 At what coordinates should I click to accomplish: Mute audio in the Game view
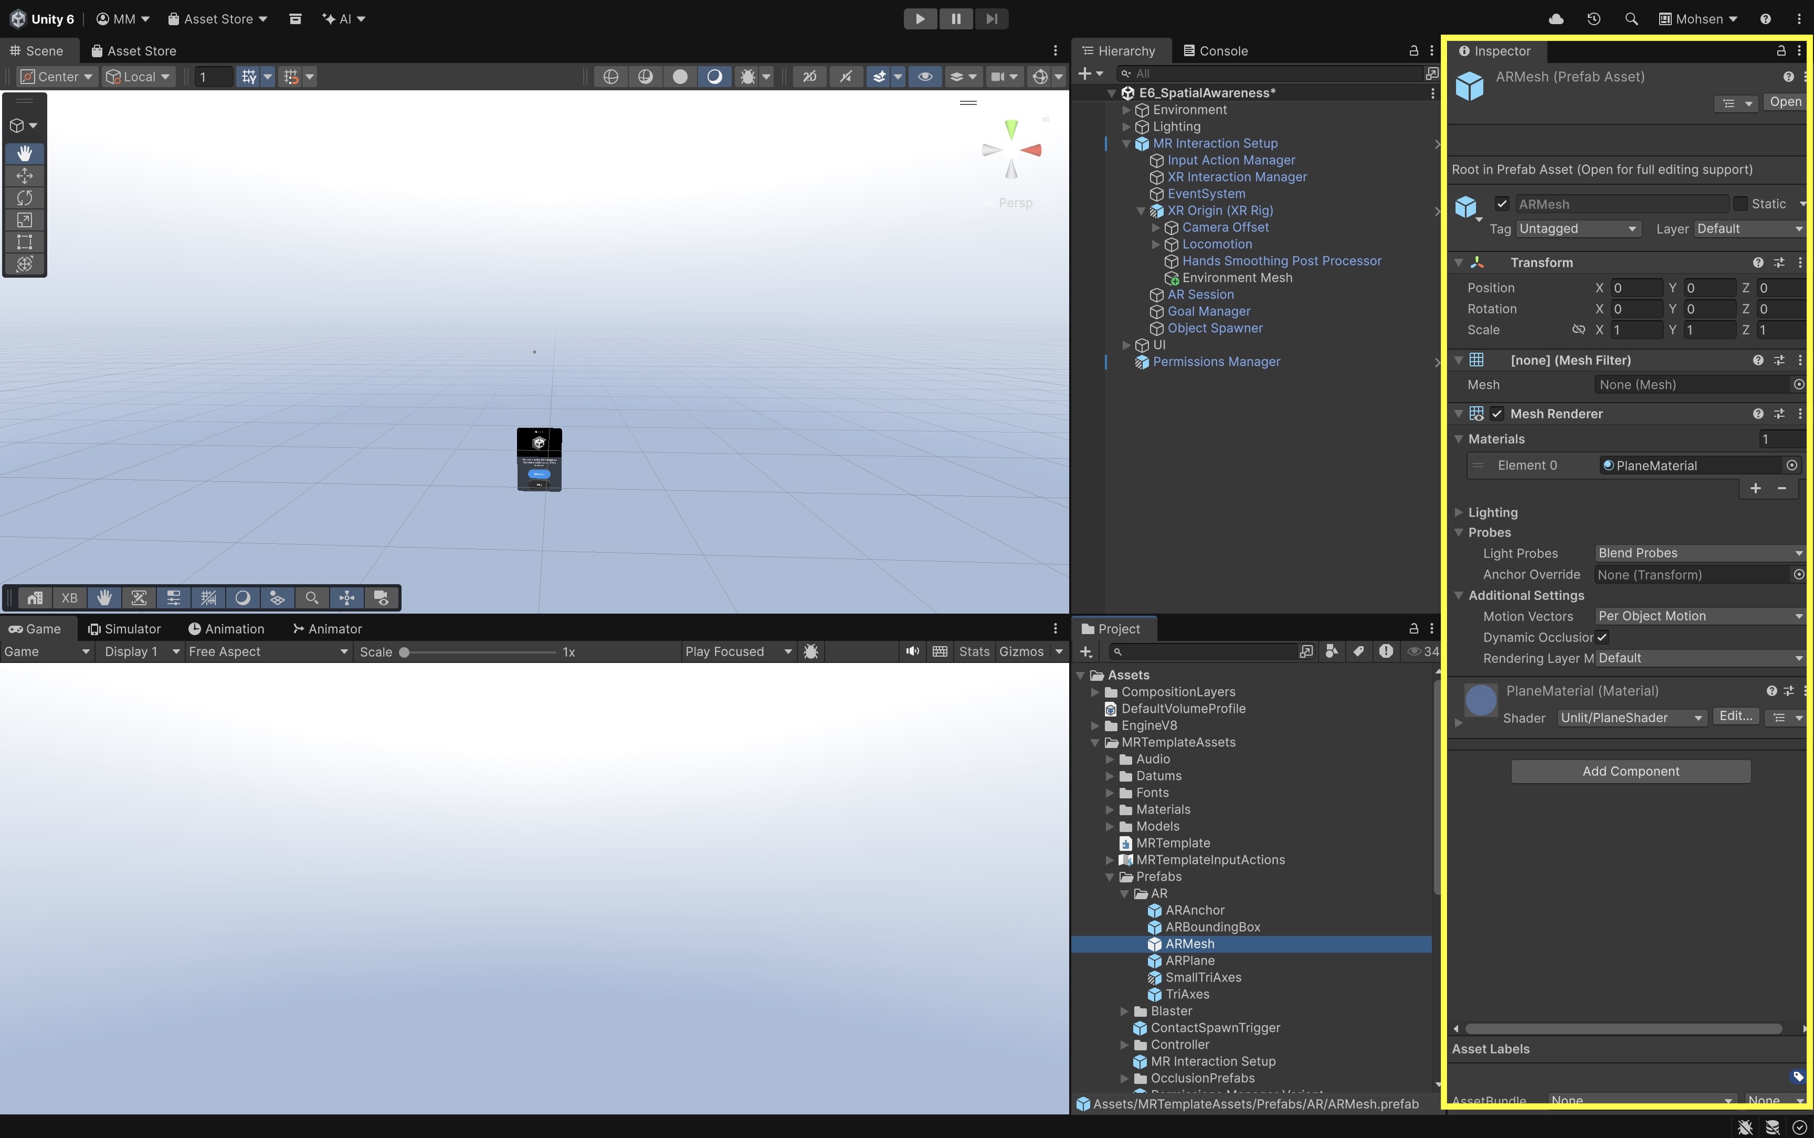[912, 652]
